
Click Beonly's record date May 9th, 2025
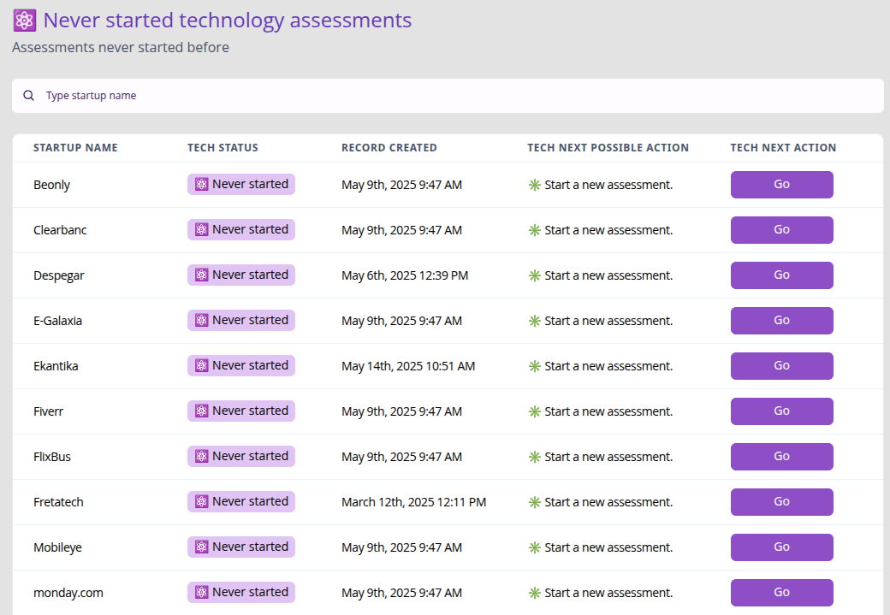(402, 185)
